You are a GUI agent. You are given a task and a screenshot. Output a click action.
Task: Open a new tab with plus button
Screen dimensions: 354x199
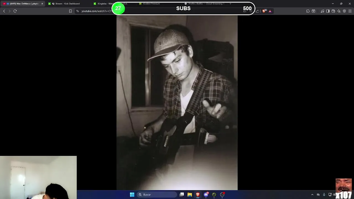point(230,4)
